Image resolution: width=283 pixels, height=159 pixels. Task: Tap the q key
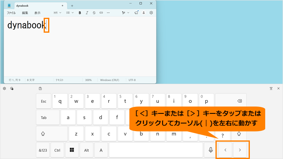click(x=60, y=101)
